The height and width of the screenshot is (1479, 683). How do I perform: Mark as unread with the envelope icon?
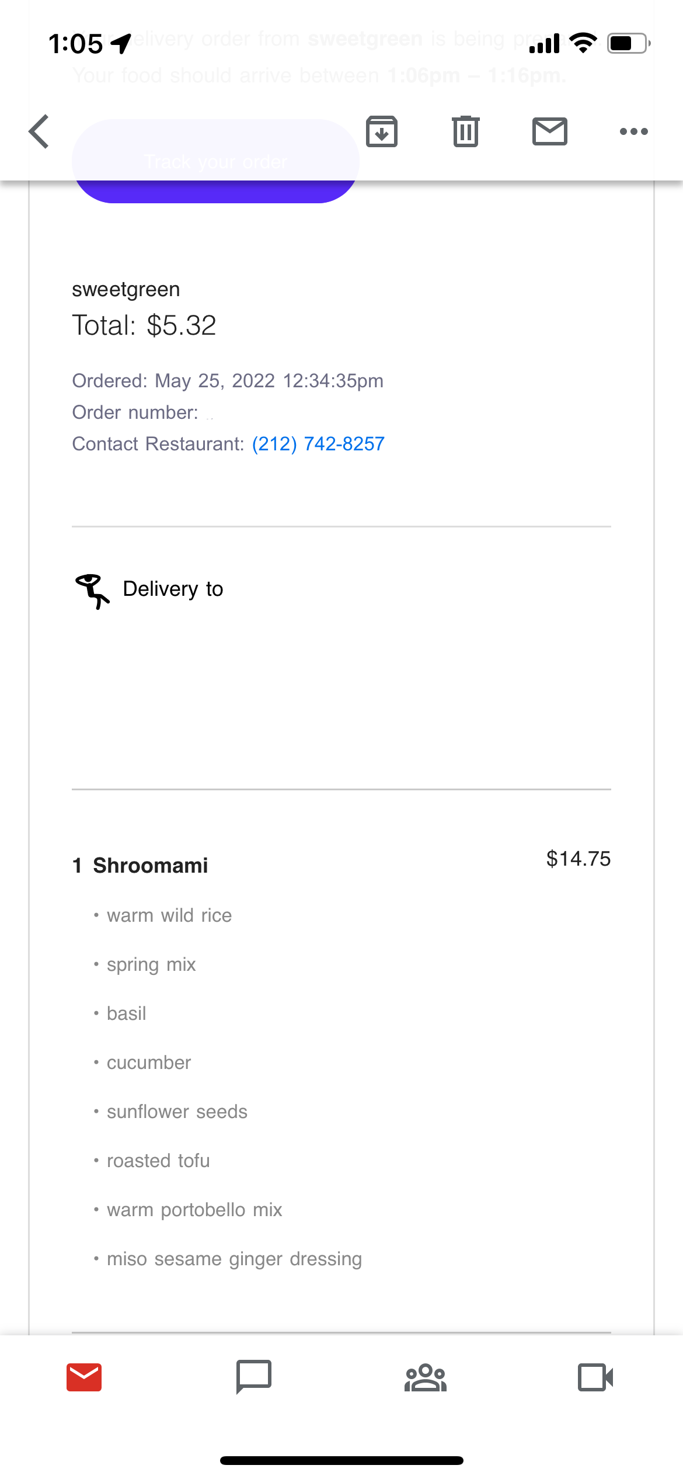tap(549, 131)
